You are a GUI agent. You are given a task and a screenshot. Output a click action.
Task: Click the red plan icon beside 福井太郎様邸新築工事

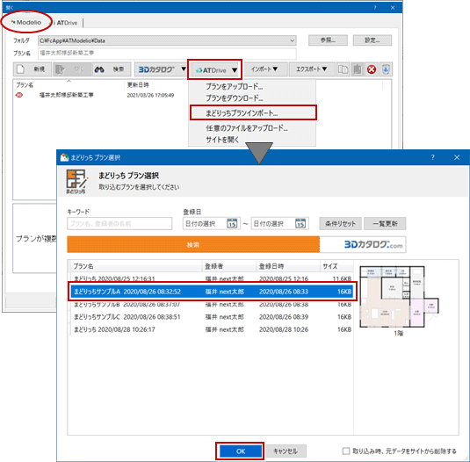(x=19, y=95)
